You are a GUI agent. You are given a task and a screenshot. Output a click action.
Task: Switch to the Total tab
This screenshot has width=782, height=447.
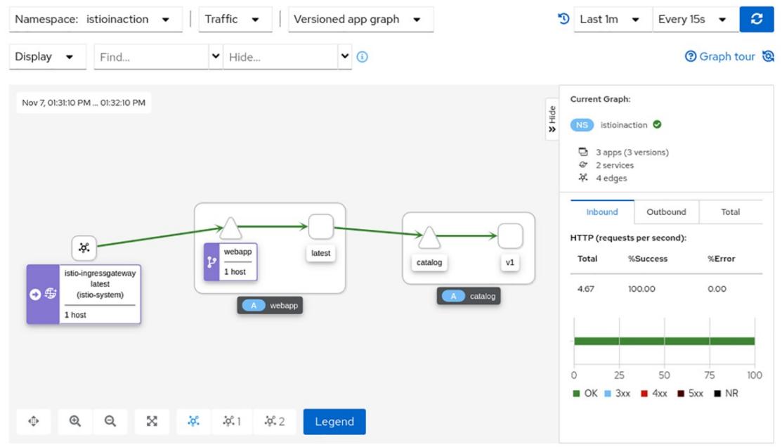click(730, 212)
